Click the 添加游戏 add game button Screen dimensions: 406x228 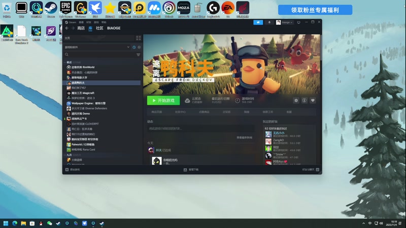(73, 170)
